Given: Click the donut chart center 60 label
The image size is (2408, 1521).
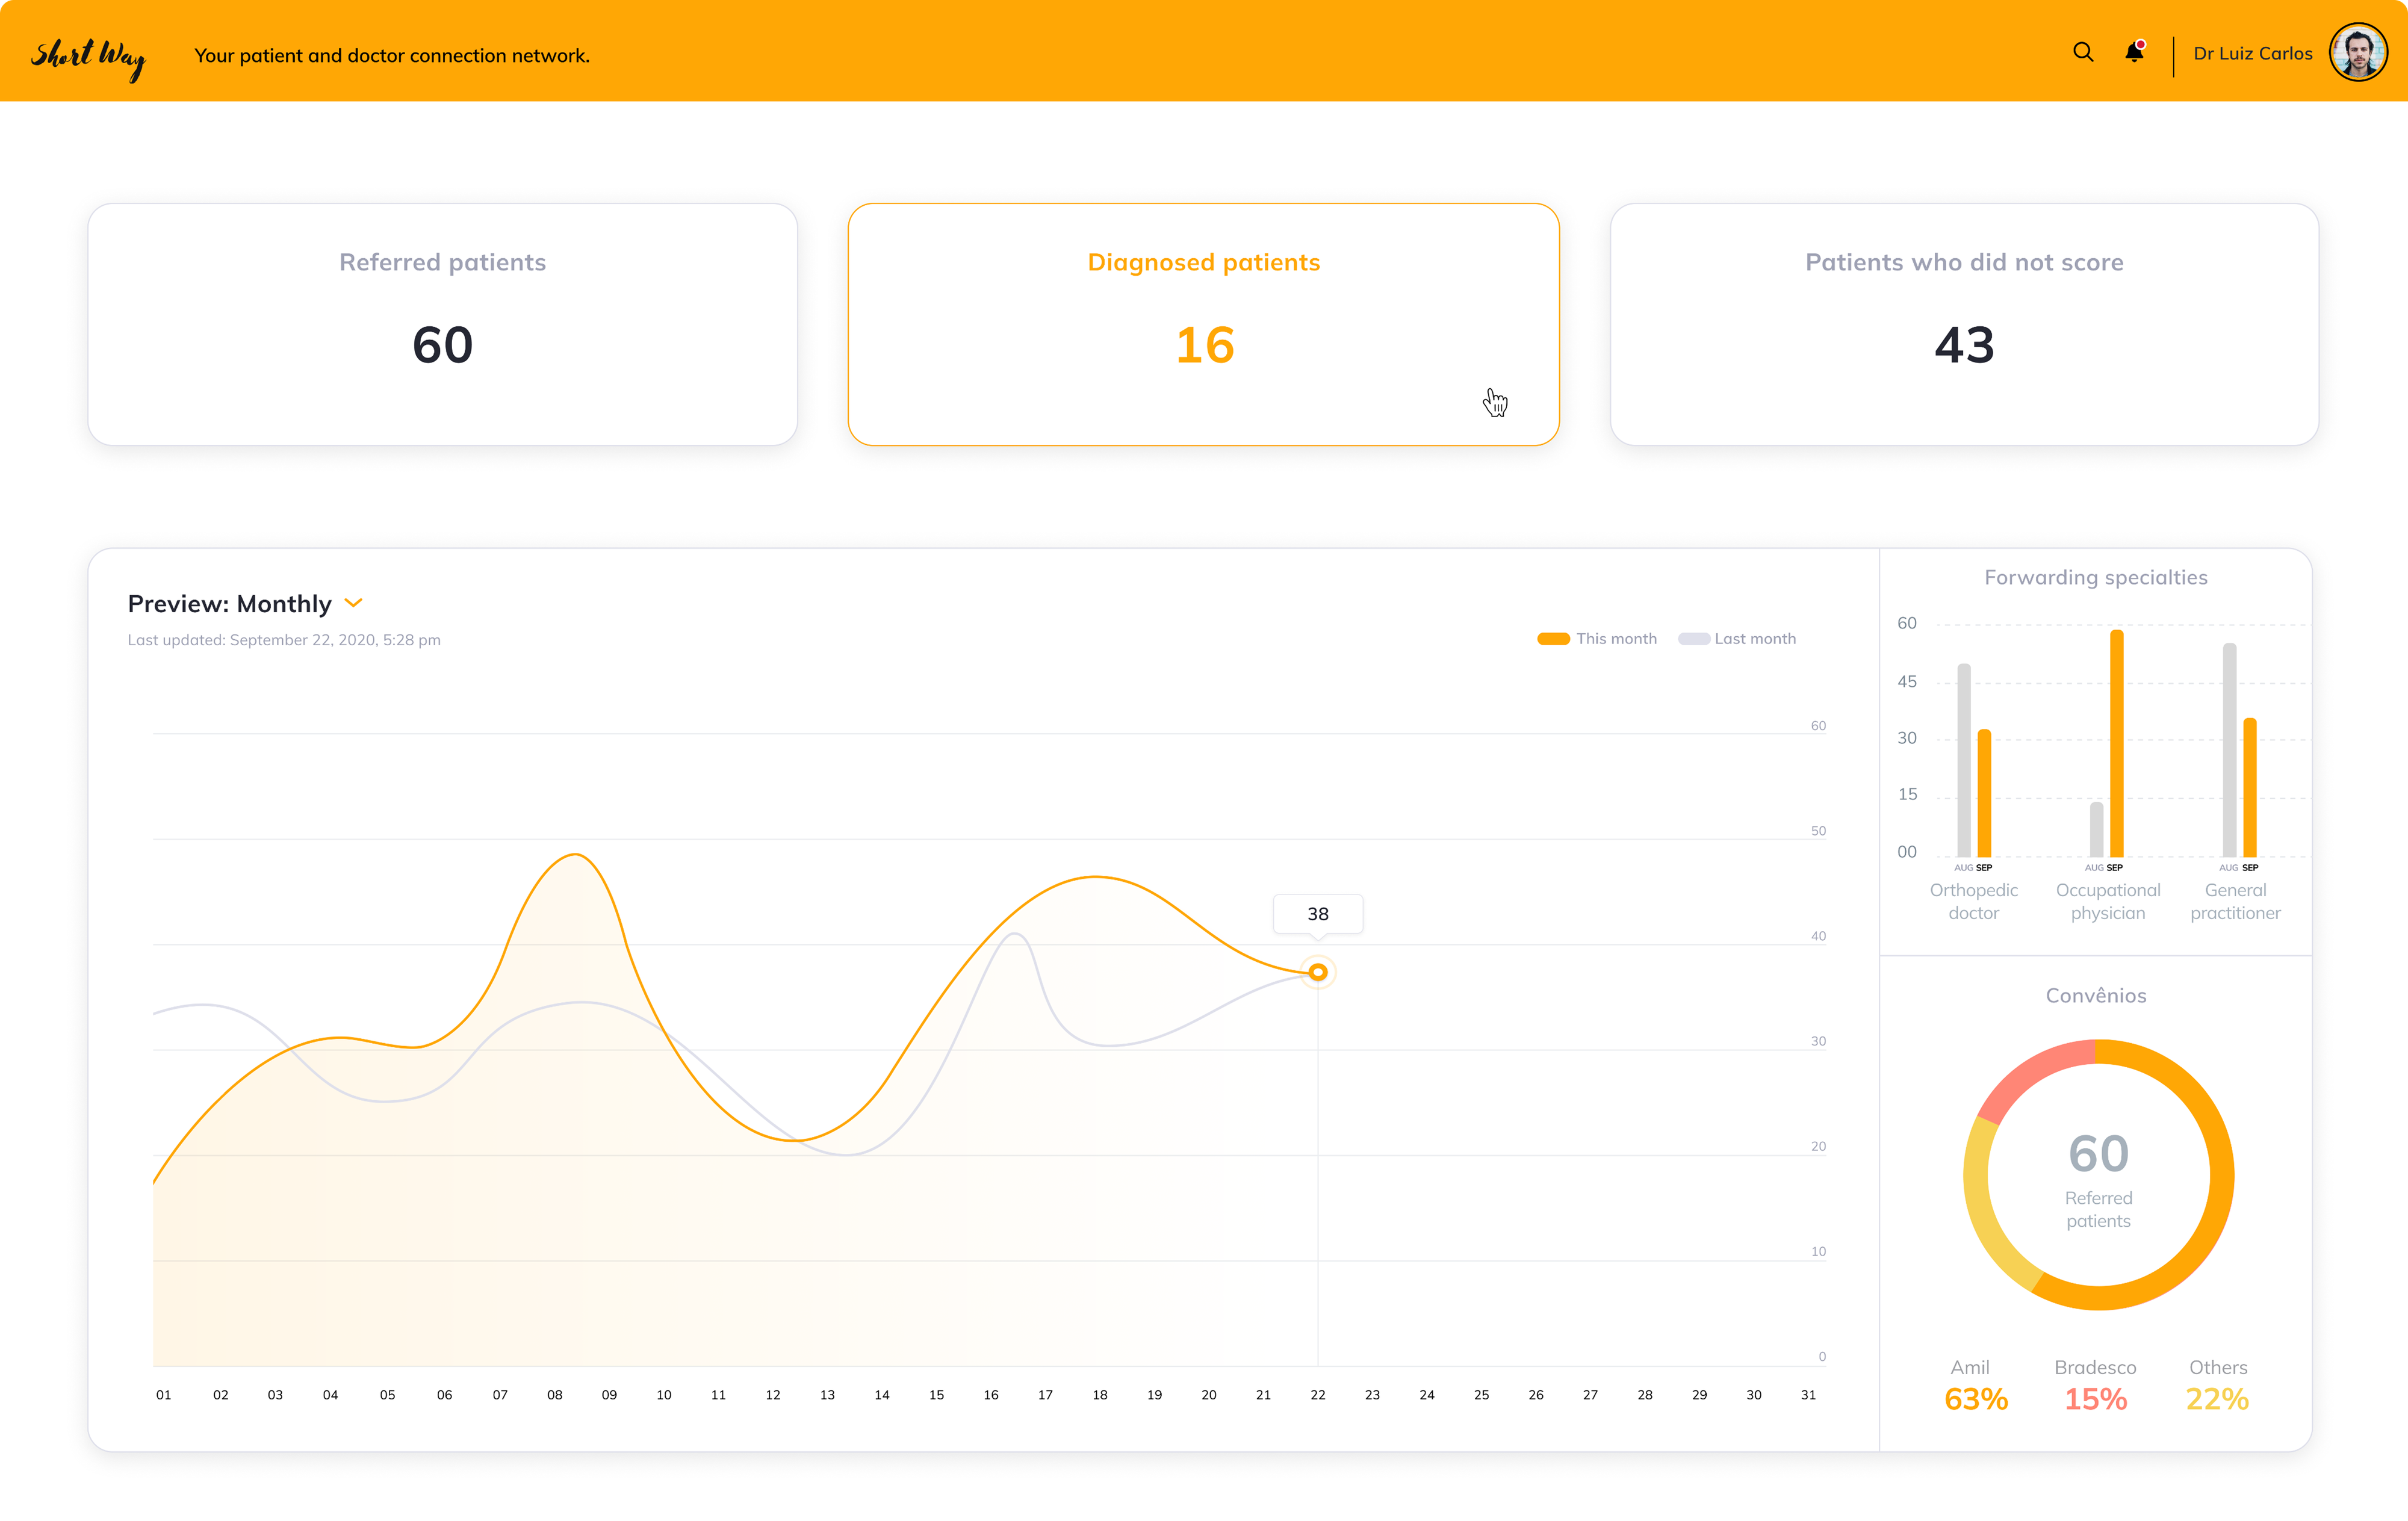Looking at the screenshot, I should pos(2098,1154).
